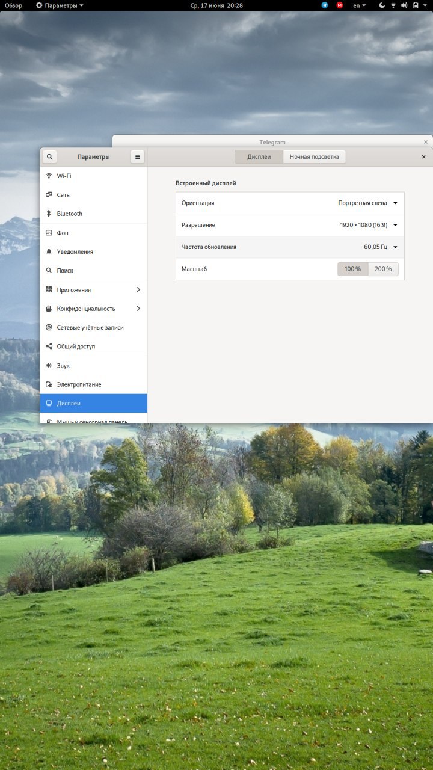This screenshot has width=433, height=770.
Task: Select Wi-Fi in the sidebar
Action: [93, 176]
